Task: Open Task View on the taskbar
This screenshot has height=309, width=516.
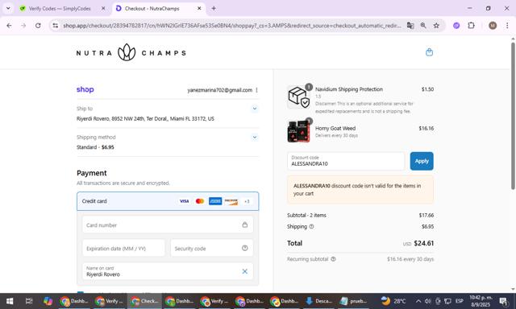Action: (29, 301)
